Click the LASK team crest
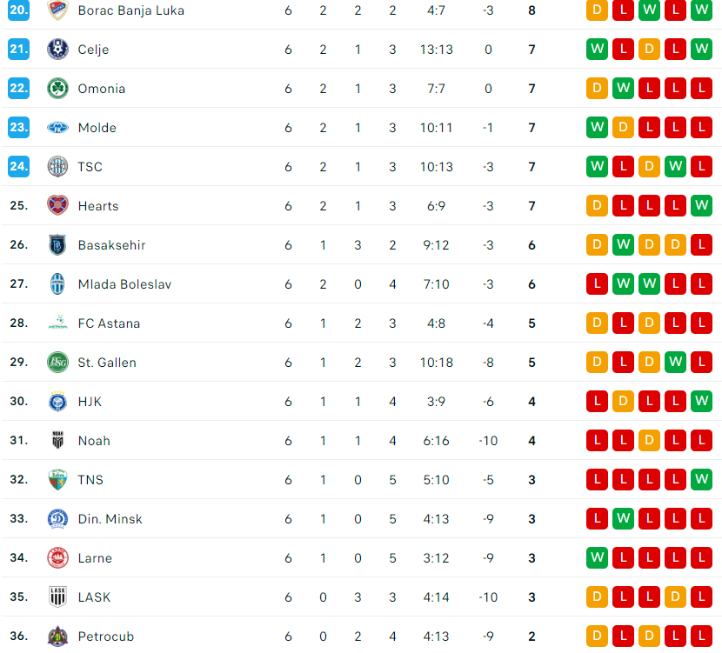Screen dimensions: 722x653 57,597
